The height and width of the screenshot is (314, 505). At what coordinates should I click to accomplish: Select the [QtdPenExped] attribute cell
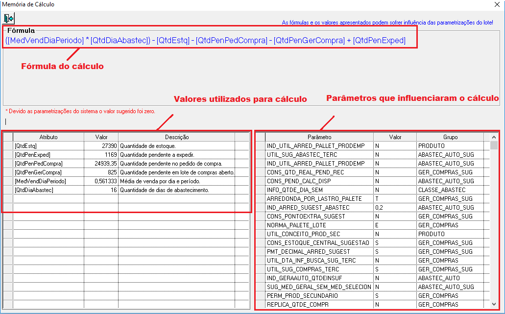[48, 155]
